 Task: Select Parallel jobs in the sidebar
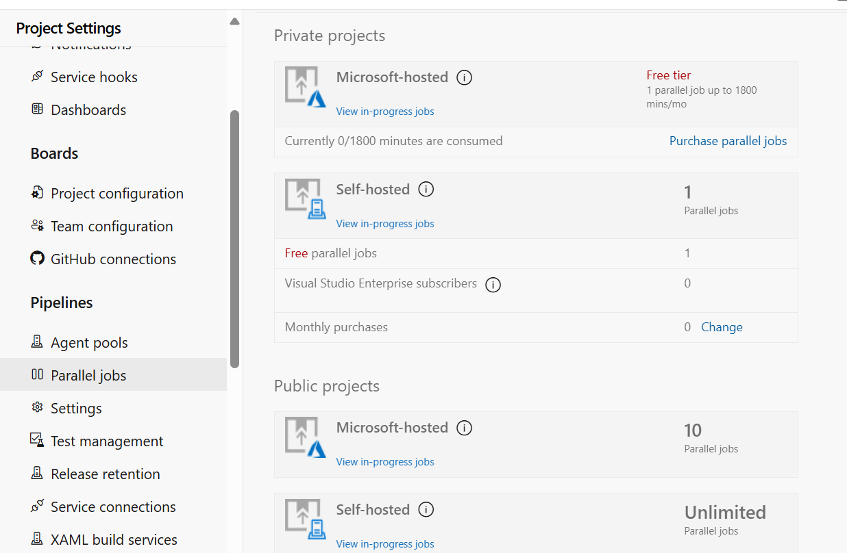click(88, 376)
